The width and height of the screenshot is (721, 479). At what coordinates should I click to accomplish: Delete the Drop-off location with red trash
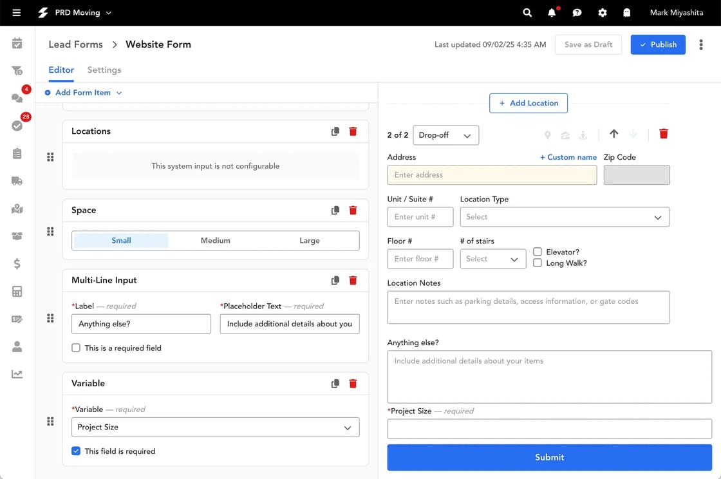(x=664, y=134)
